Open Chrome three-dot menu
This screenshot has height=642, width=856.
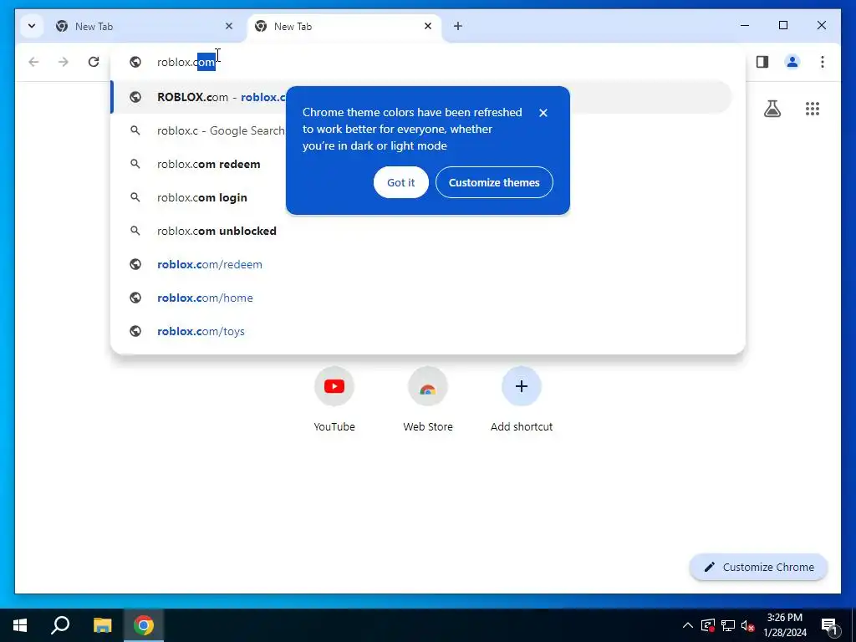pos(823,62)
